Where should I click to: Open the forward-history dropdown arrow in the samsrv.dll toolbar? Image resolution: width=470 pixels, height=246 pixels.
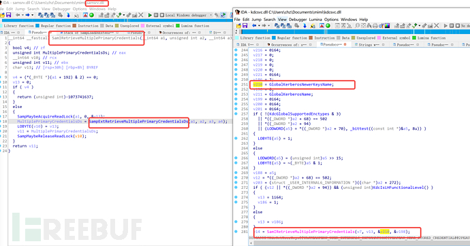coord(33,15)
